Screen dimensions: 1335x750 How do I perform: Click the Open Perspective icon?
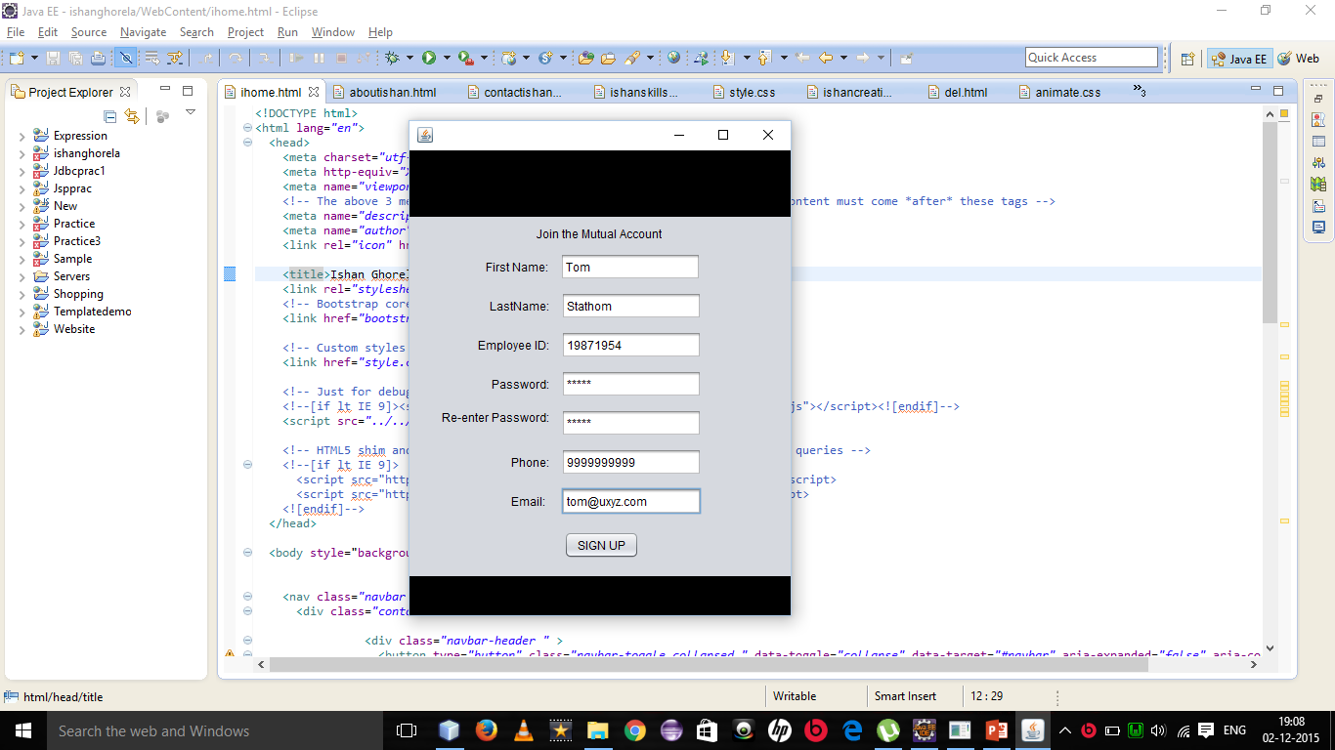(x=1187, y=59)
